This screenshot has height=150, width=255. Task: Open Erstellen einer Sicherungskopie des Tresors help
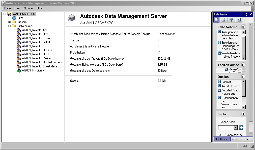tap(231, 46)
